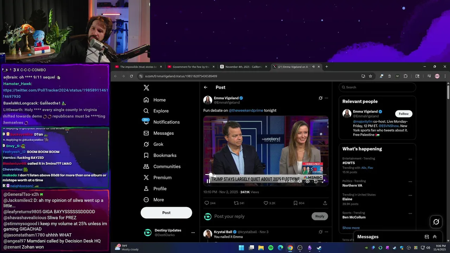Bookmark page with star icon
Viewport: 450px width, 253px height.
tap(371, 76)
